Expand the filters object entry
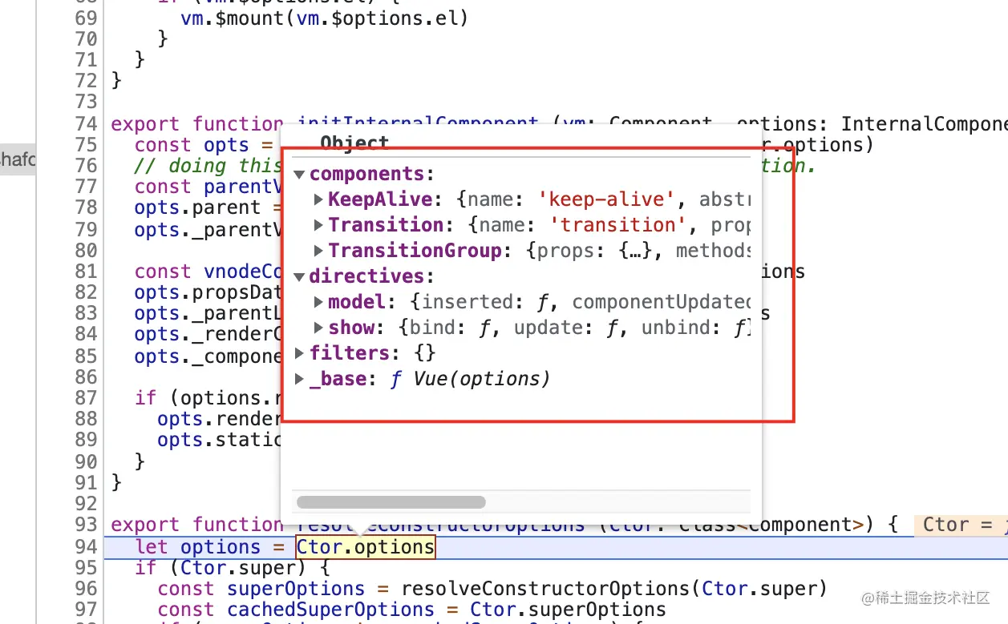The width and height of the screenshot is (1008, 624). (x=300, y=353)
